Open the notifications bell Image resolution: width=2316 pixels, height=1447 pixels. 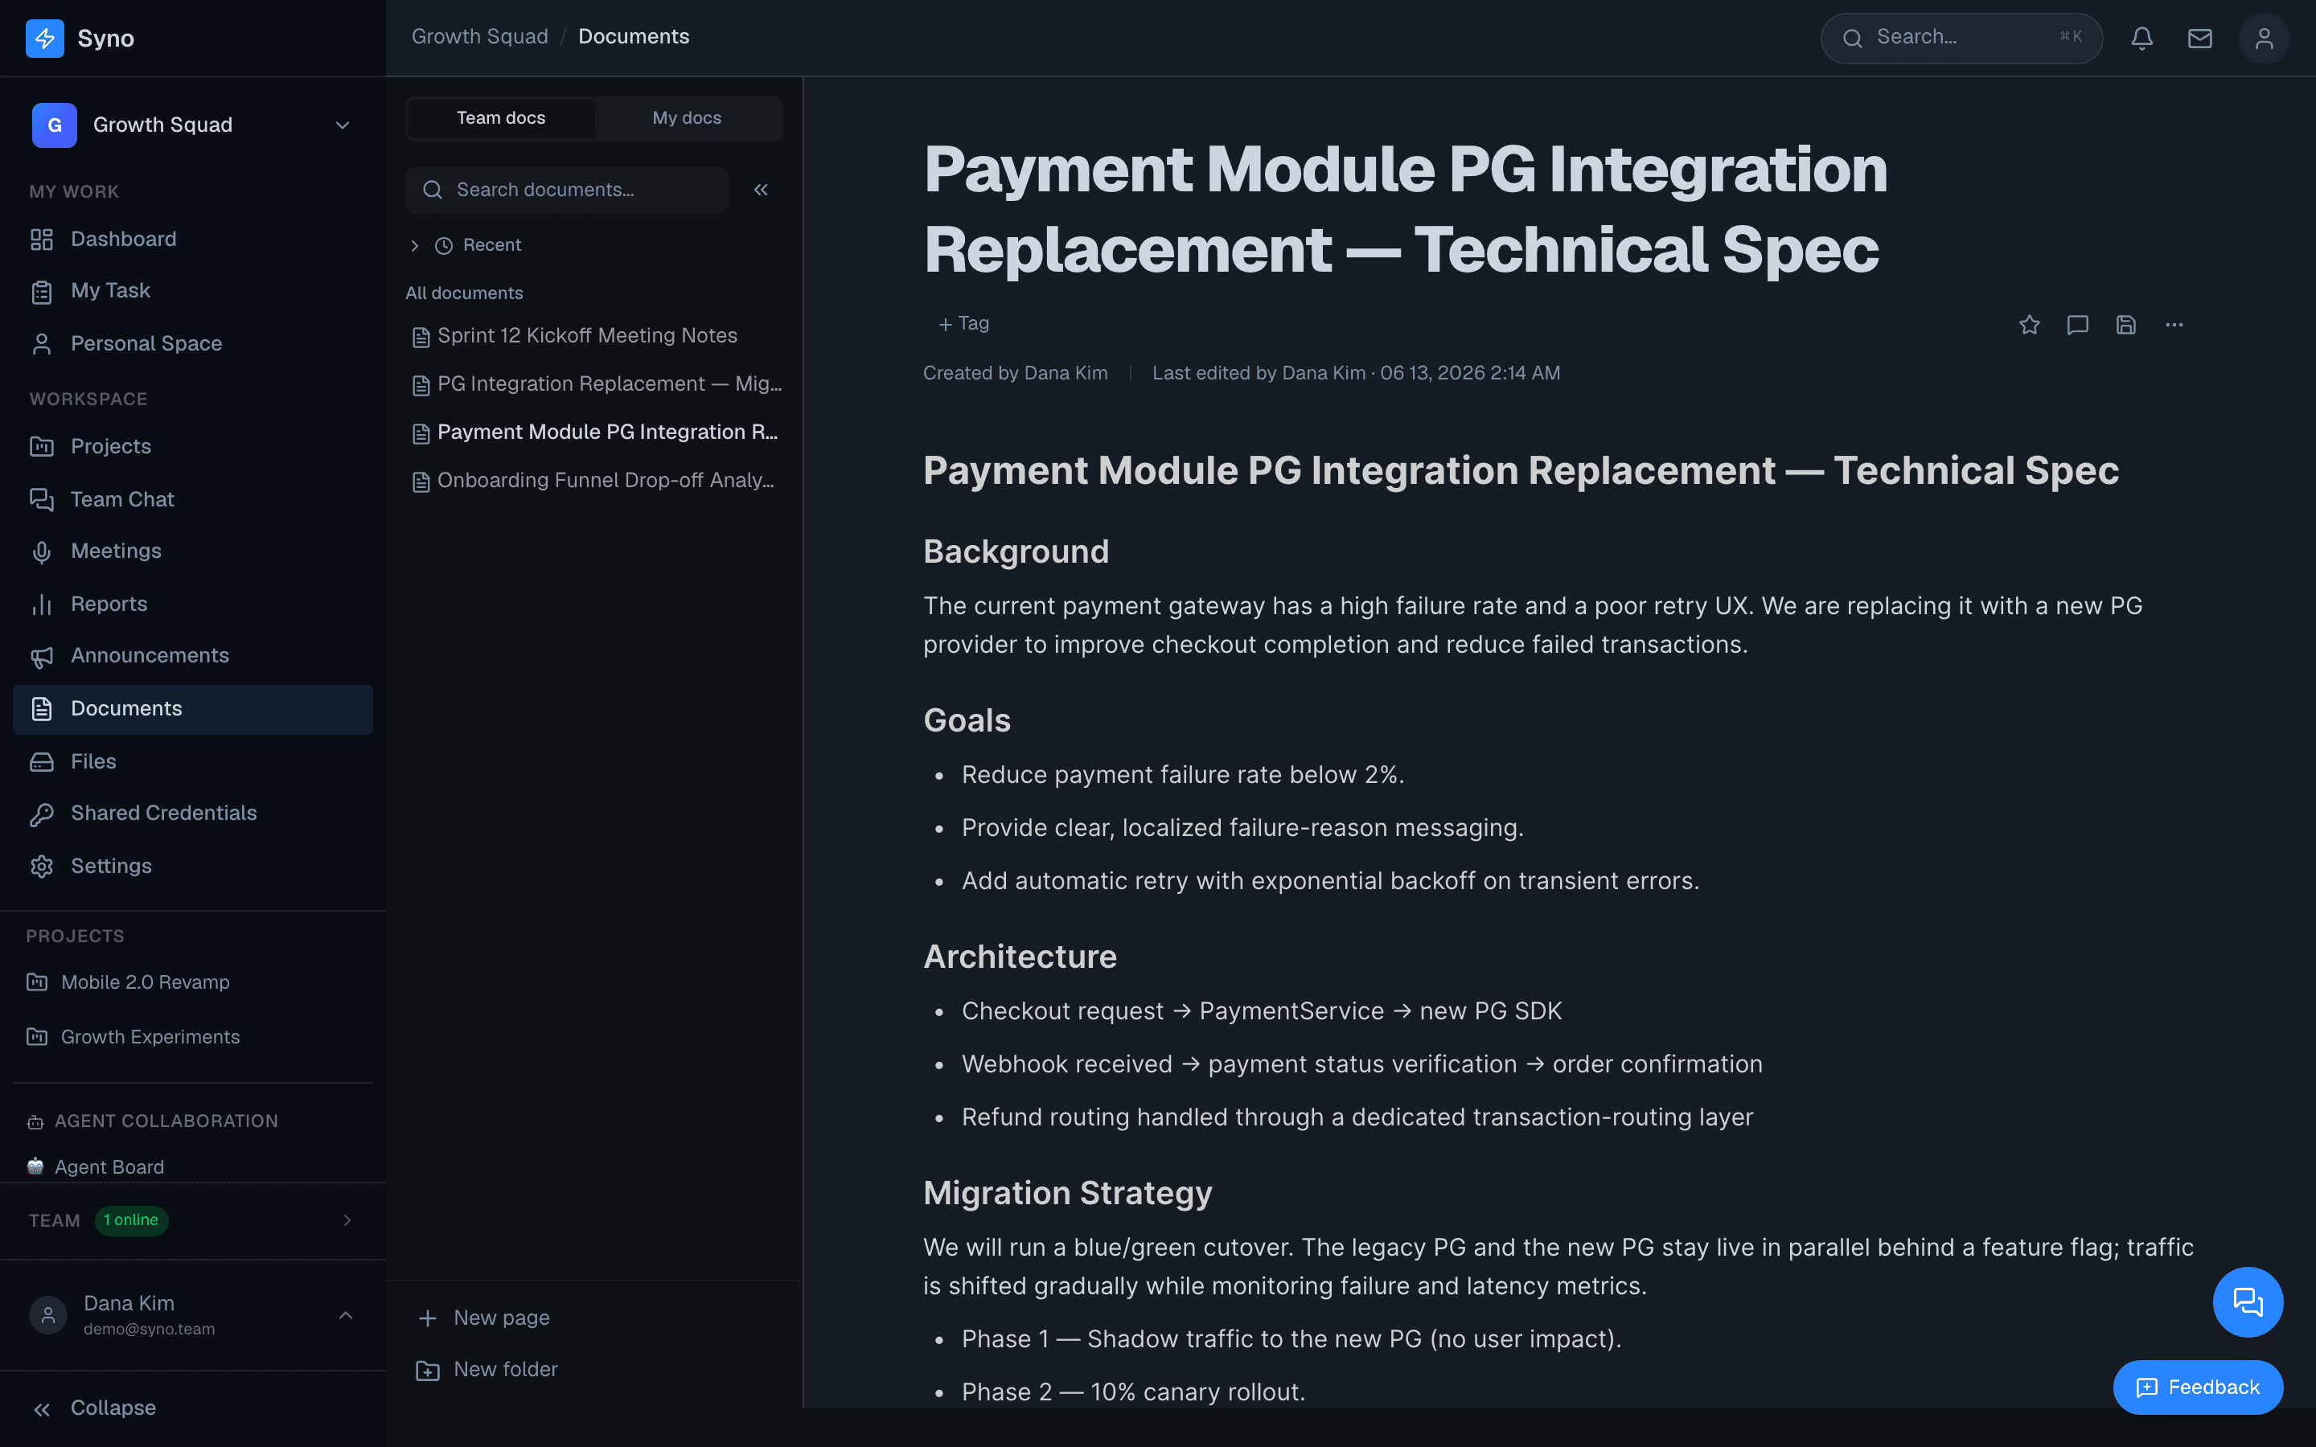point(2141,39)
